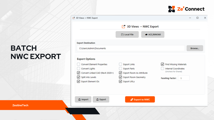This screenshot has height=120, width=214.
Task: Check the Export Links option
Action: (120, 64)
